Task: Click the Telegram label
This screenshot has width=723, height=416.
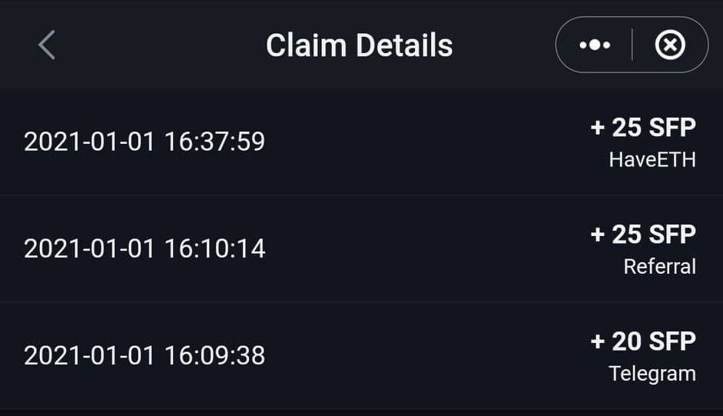Action: [x=652, y=374]
